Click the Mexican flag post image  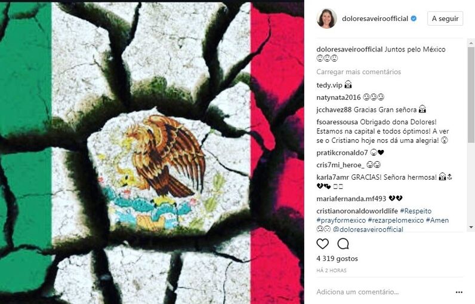coord(152,153)
